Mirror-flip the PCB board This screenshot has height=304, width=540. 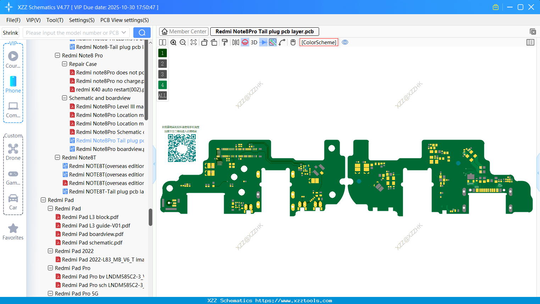pos(235,43)
